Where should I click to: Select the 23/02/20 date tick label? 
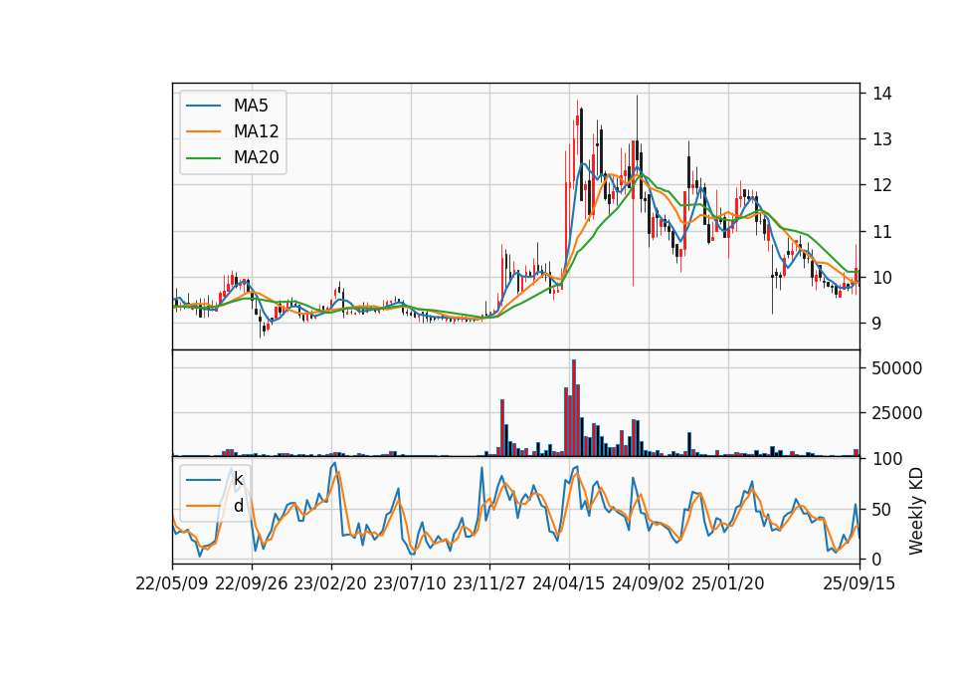[330, 584]
